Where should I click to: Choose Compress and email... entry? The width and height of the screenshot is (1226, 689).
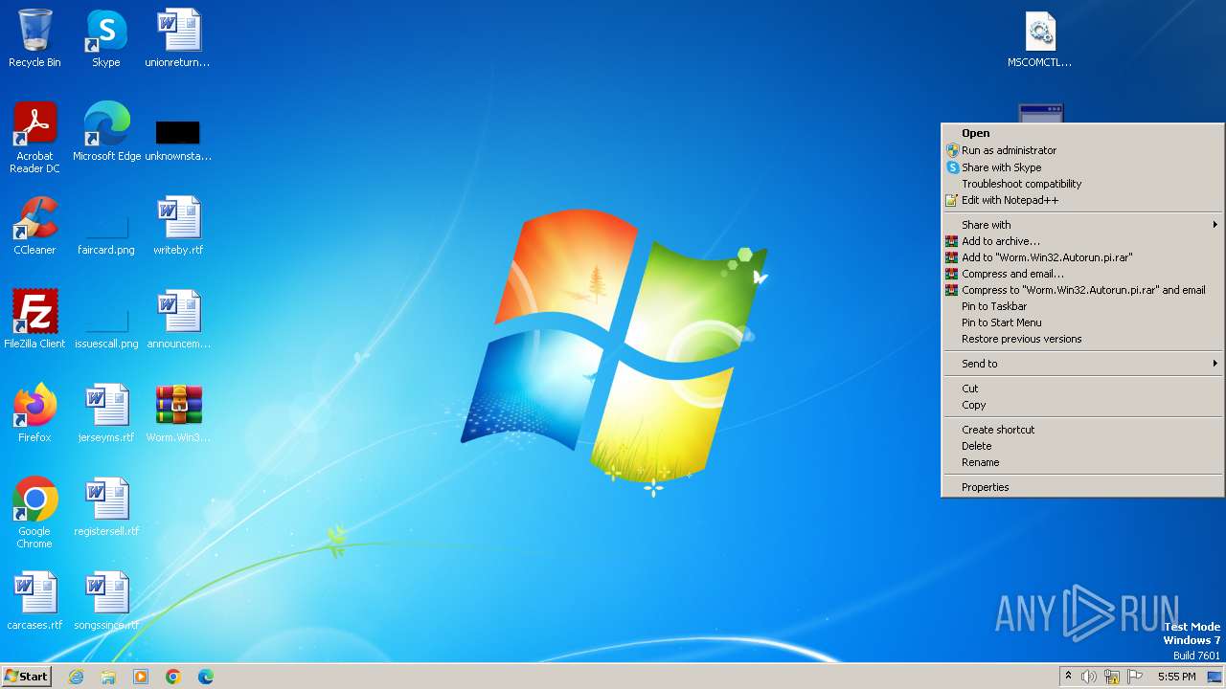click(1082, 274)
